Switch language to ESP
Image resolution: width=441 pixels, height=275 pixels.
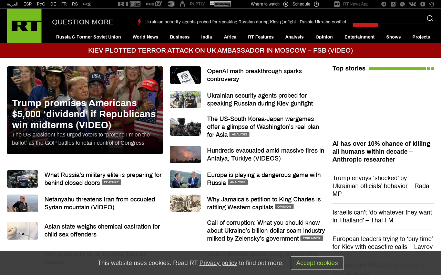[28, 4]
